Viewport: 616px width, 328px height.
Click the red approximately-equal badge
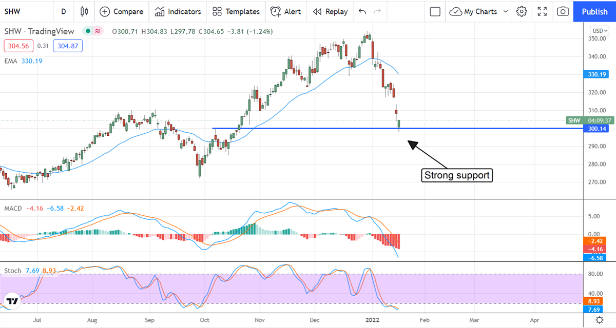tap(97, 31)
